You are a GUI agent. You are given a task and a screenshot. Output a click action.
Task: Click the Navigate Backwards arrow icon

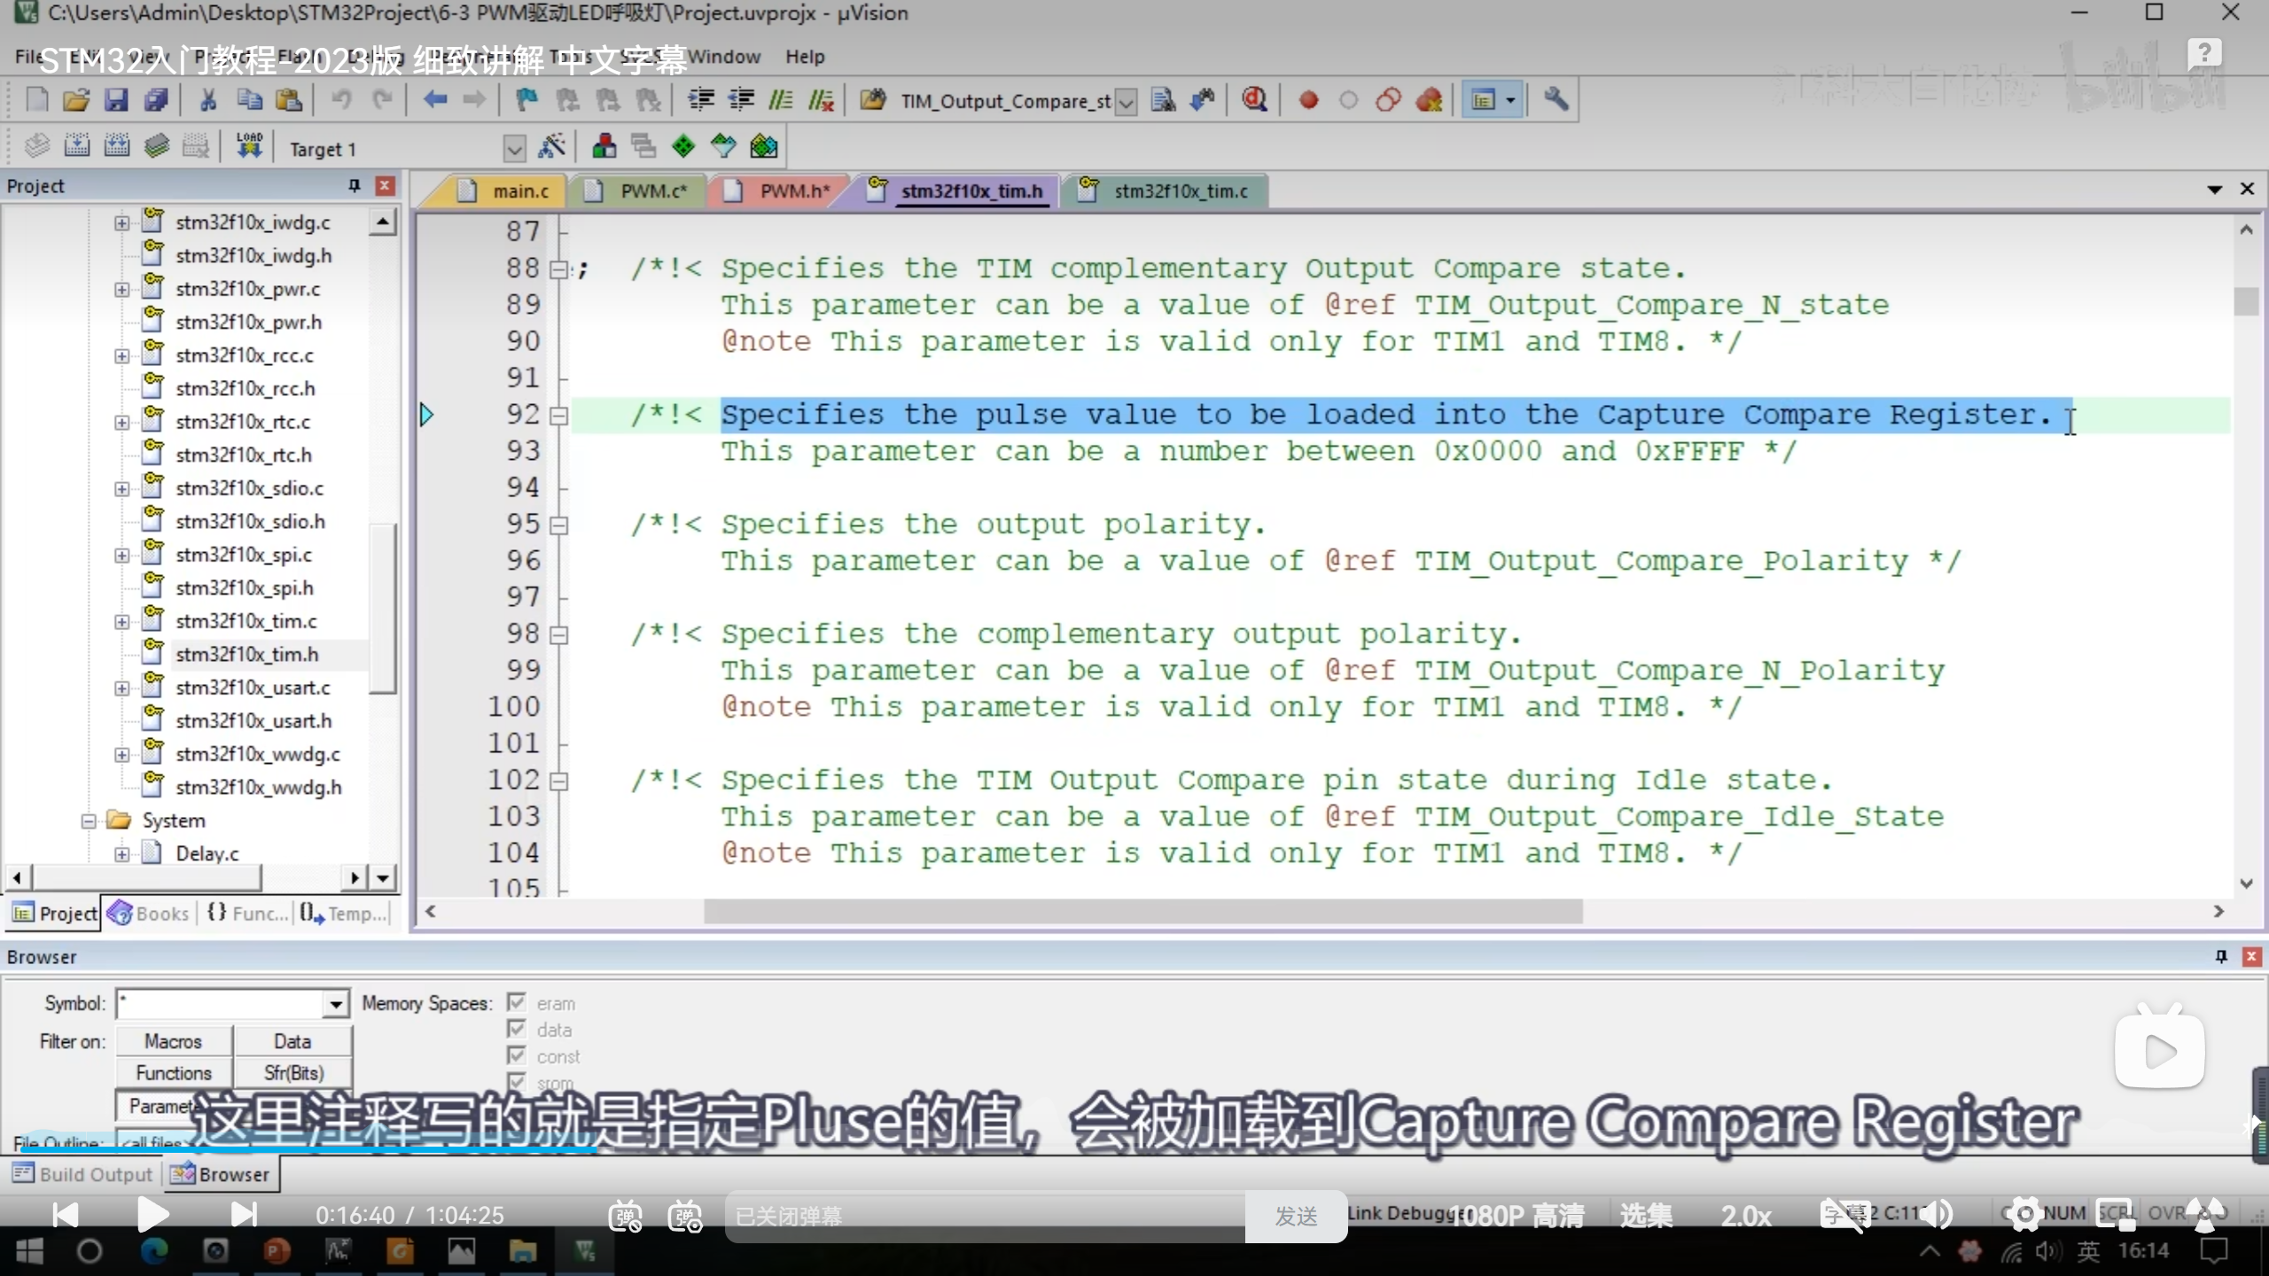(434, 100)
